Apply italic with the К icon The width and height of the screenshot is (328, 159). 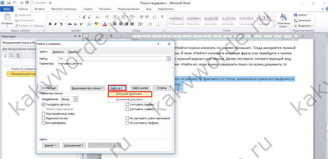coord(56,24)
